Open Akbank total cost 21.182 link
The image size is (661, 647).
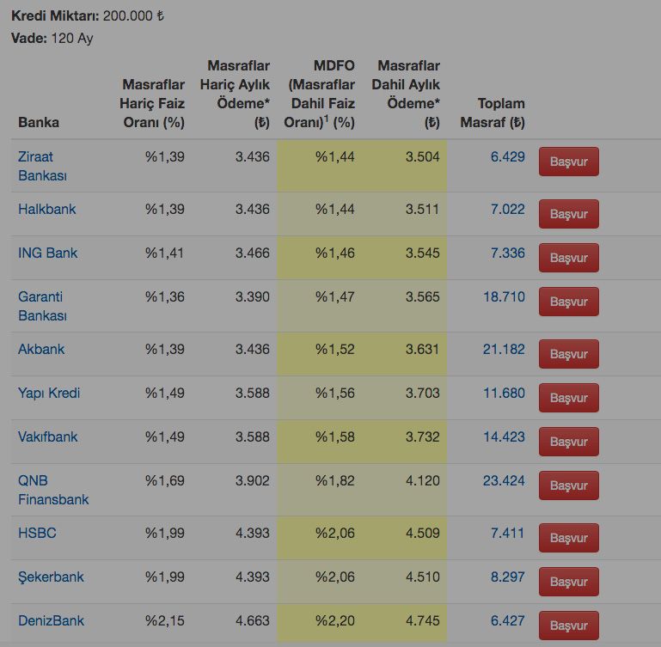coord(503,349)
